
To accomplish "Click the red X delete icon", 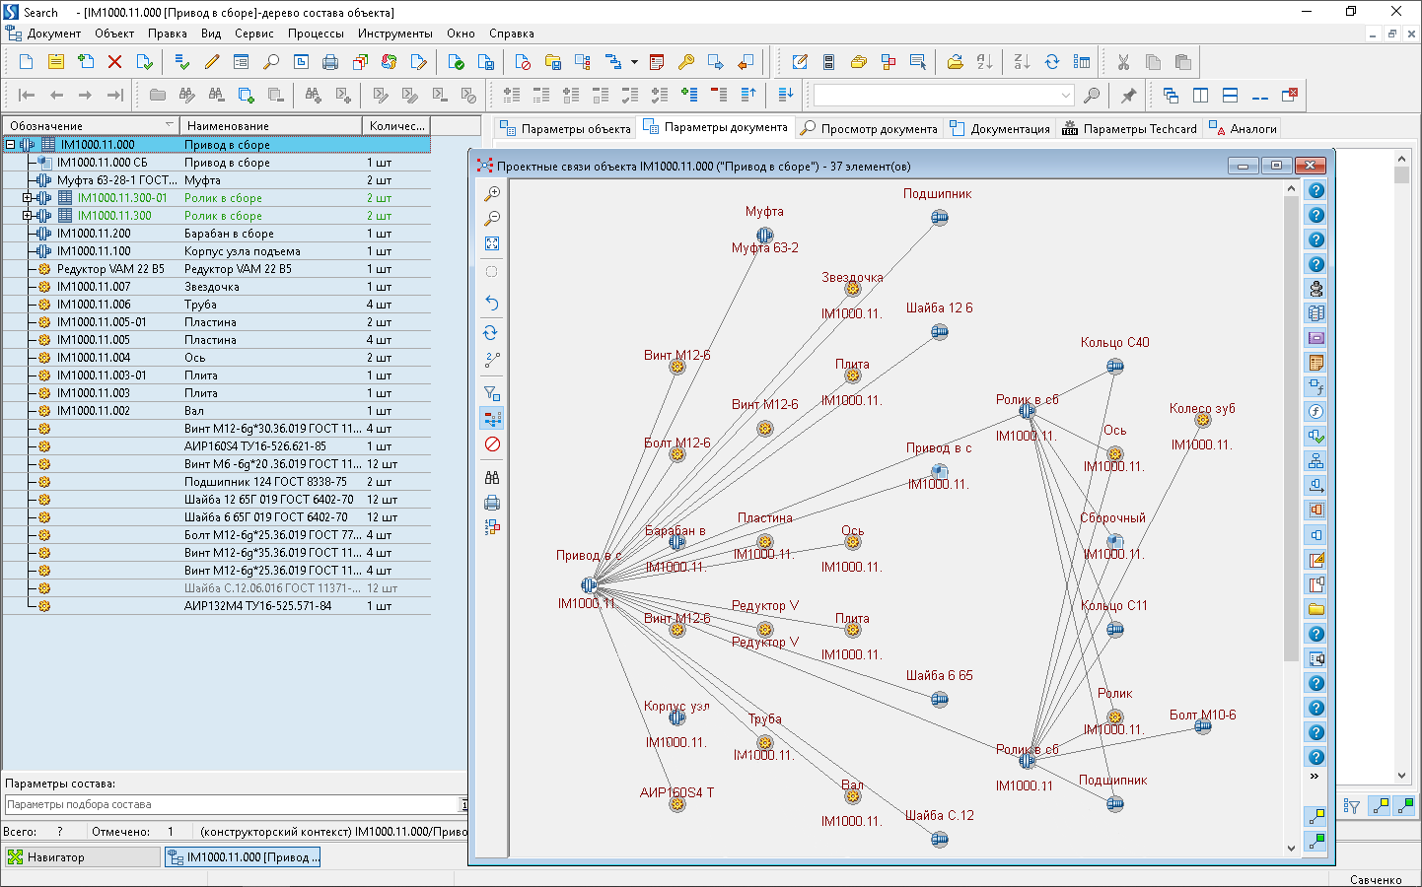I will point(114,62).
